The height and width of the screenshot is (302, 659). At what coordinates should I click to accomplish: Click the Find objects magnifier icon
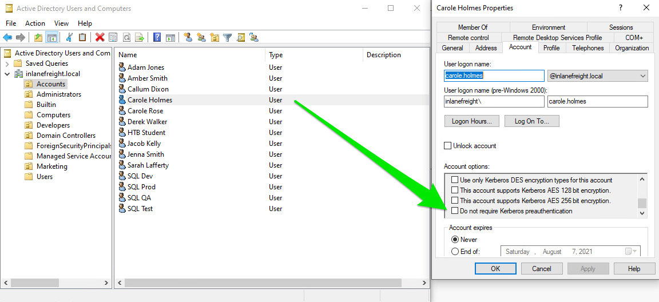[x=241, y=38]
